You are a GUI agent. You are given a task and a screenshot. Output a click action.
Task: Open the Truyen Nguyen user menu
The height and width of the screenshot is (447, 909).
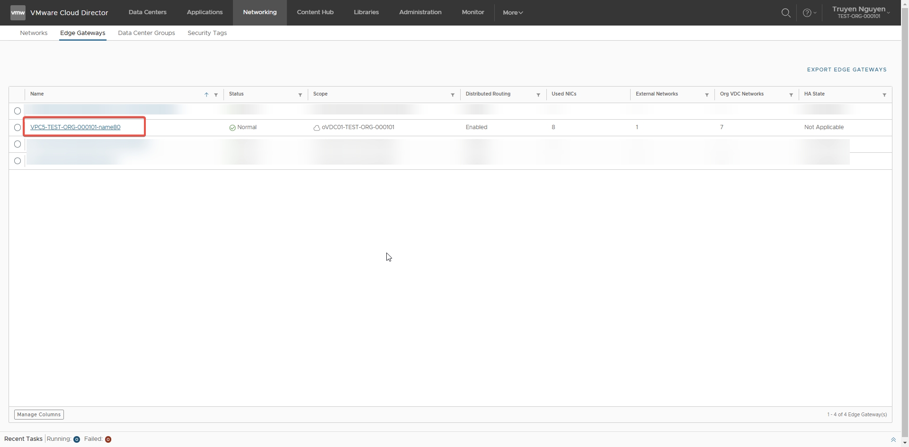(860, 12)
